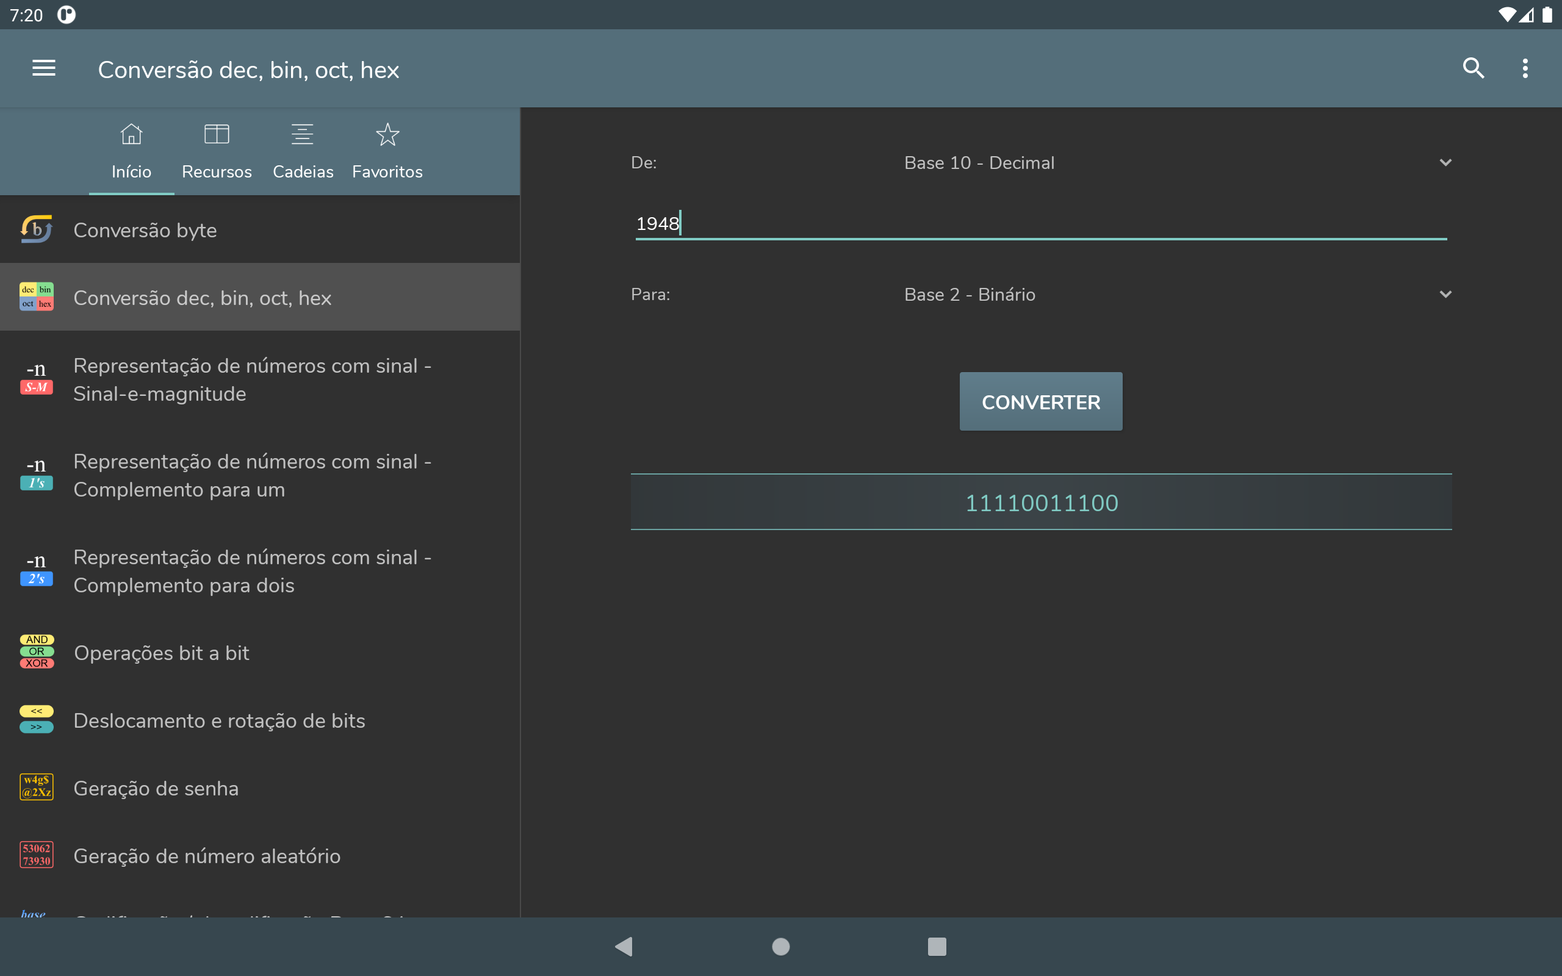Click the Recursos table icon
This screenshot has height=976, width=1562.
(x=217, y=134)
